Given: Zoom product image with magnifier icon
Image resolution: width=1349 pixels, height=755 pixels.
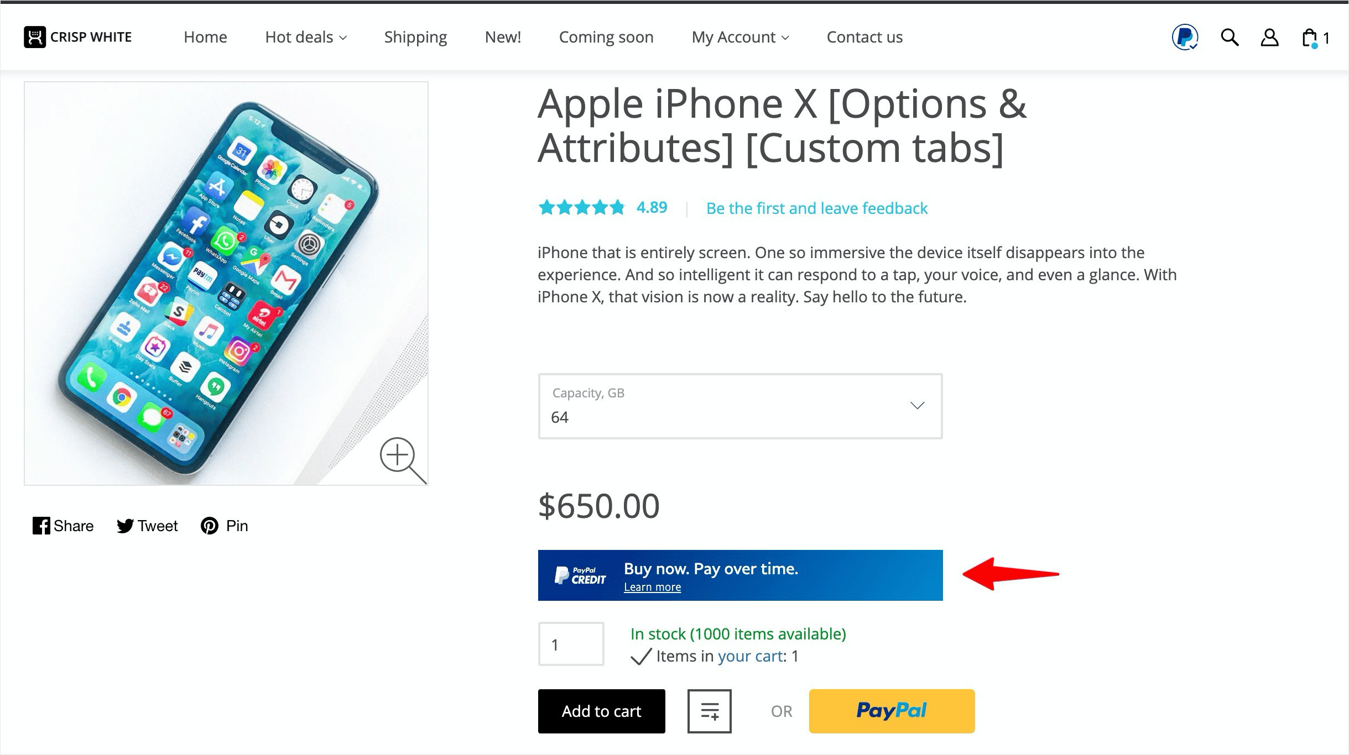Looking at the screenshot, I should pos(402,460).
